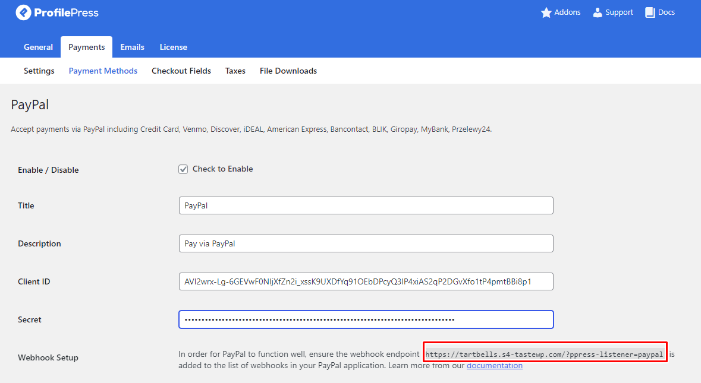Click the Addons star icon
The height and width of the screenshot is (383, 701).
coord(546,12)
